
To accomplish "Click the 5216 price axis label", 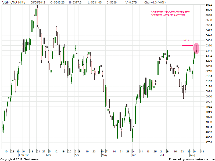I will click(x=209, y=71).
